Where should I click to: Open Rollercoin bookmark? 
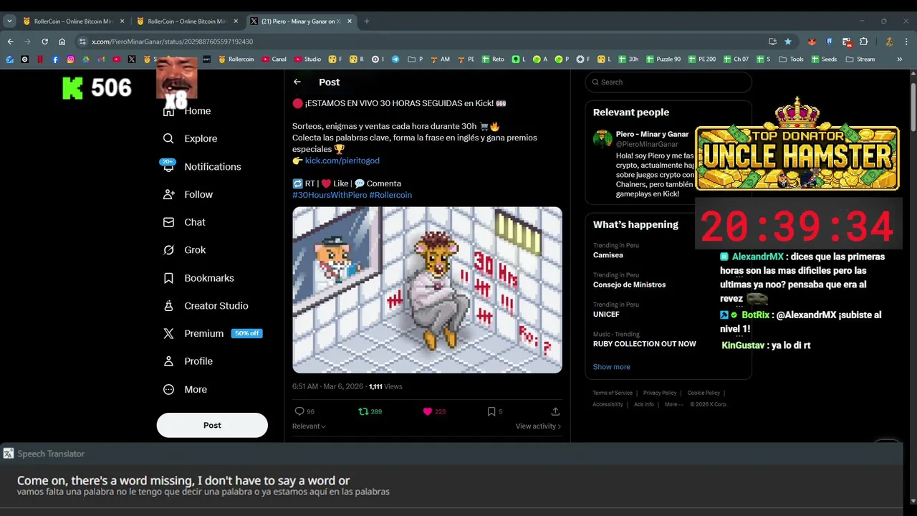[x=236, y=59]
